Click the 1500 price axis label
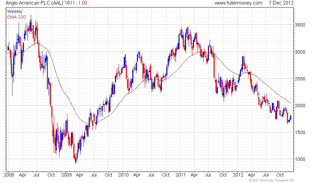 coord(300,132)
